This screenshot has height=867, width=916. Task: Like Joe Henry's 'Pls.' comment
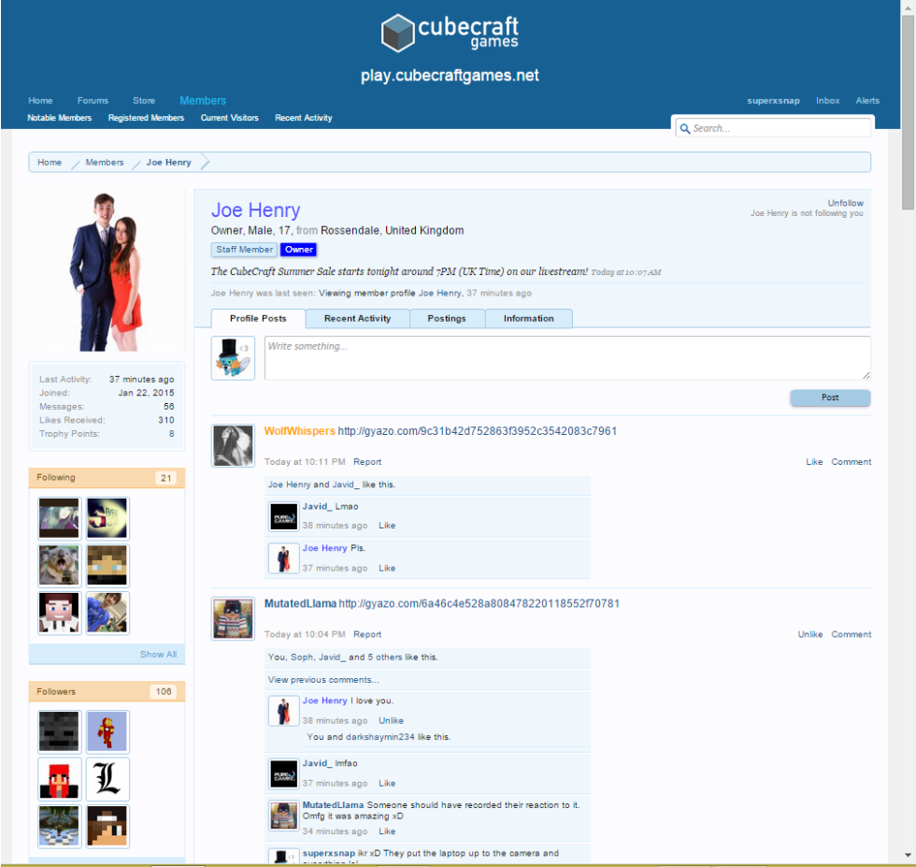tap(387, 569)
